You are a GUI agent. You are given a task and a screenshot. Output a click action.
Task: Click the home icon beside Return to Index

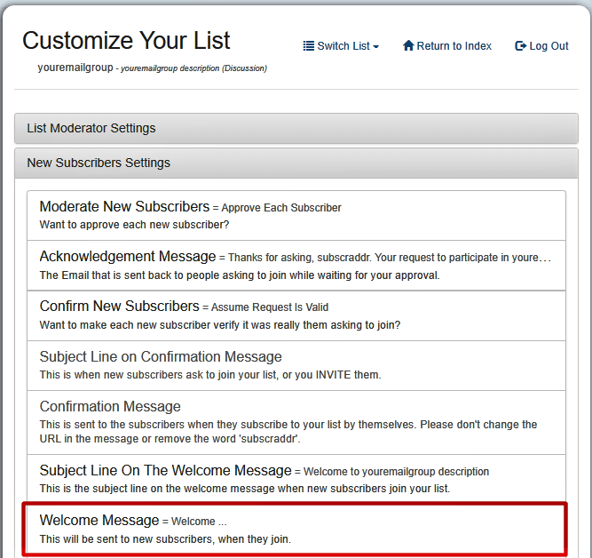(x=408, y=45)
